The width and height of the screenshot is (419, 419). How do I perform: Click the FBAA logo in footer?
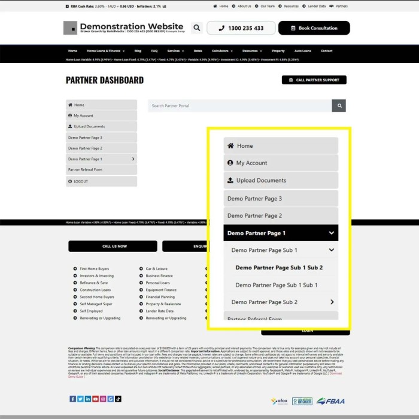331,401
